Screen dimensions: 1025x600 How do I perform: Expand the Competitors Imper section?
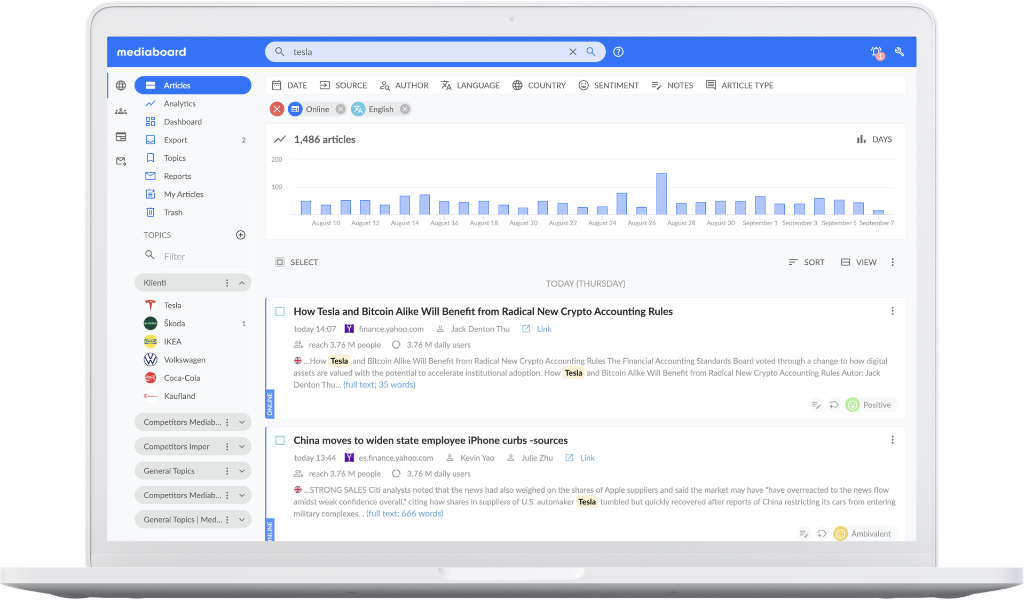[243, 446]
